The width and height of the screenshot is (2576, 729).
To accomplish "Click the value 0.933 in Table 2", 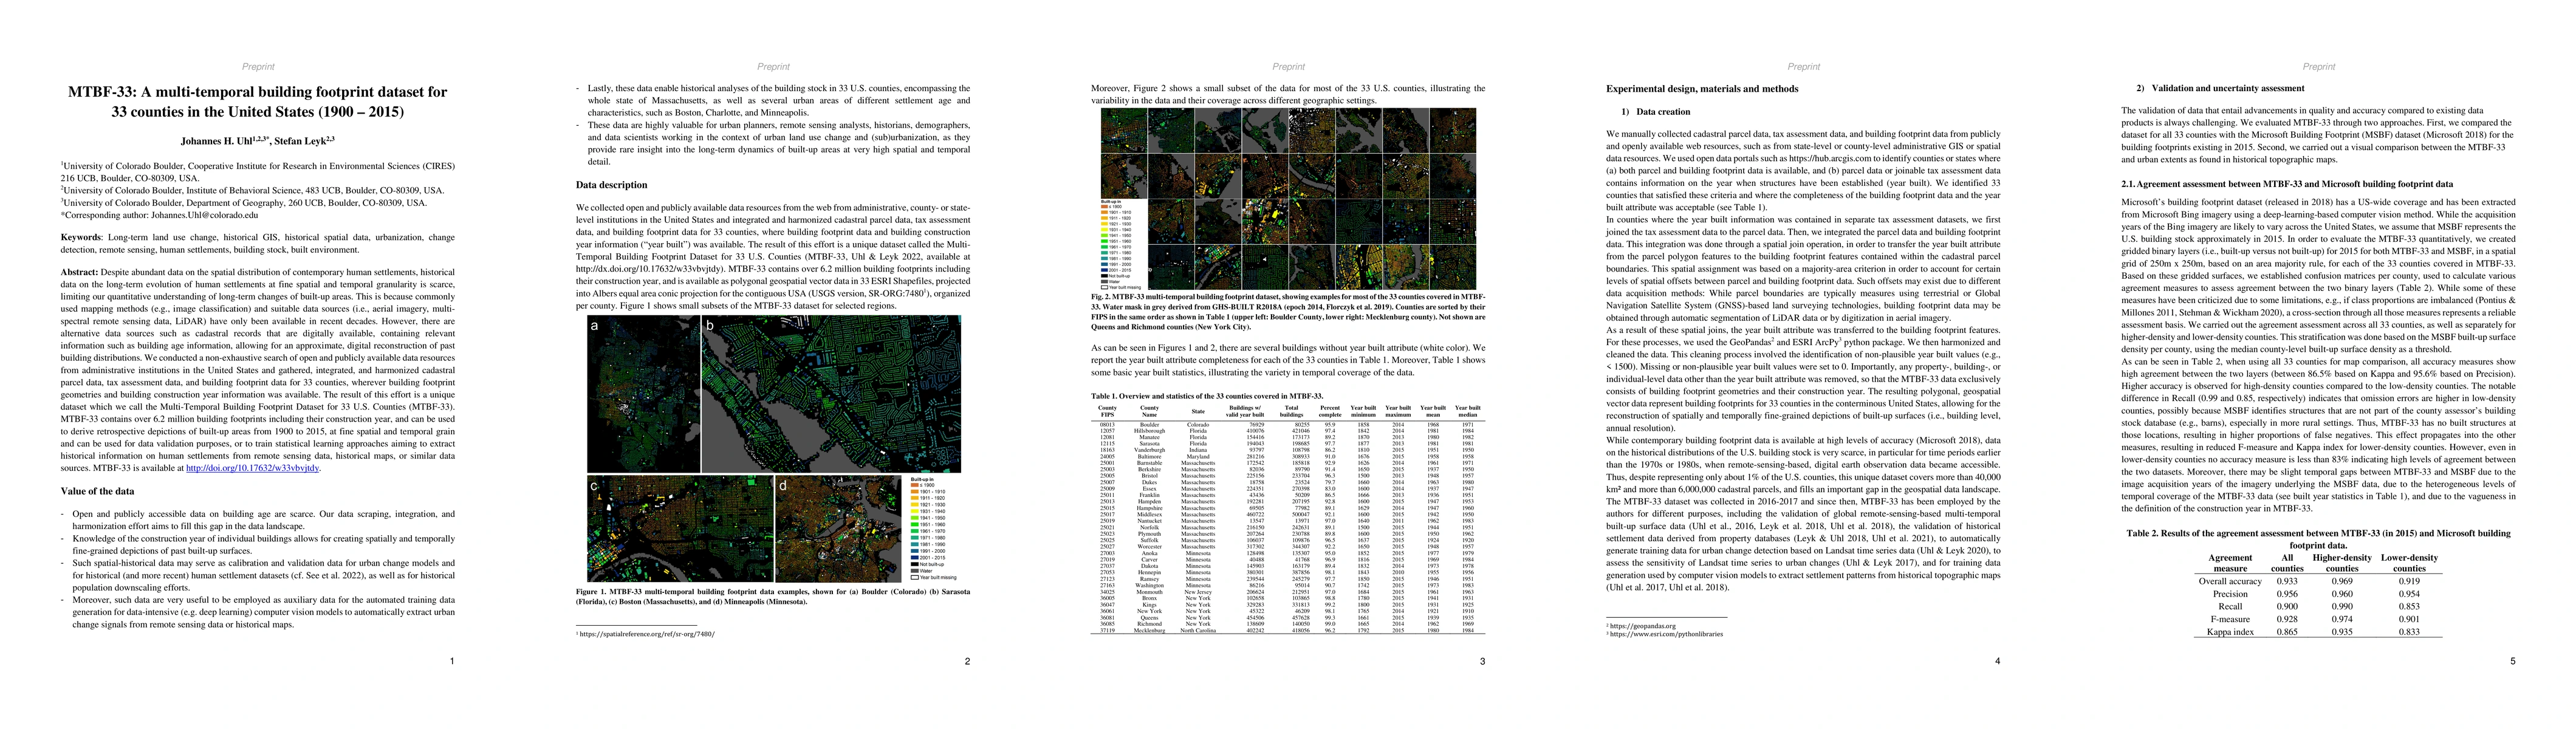I will [x=2287, y=581].
